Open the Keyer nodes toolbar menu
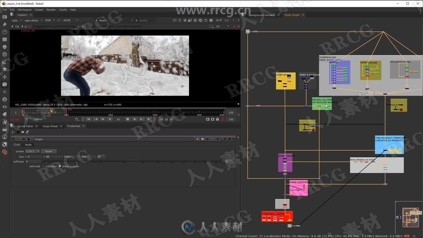This screenshot has width=423, height=238. 5,62
